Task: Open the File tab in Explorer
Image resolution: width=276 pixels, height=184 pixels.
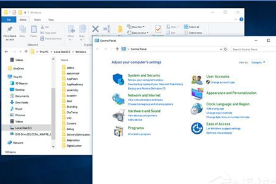Action: click(9, 20)
